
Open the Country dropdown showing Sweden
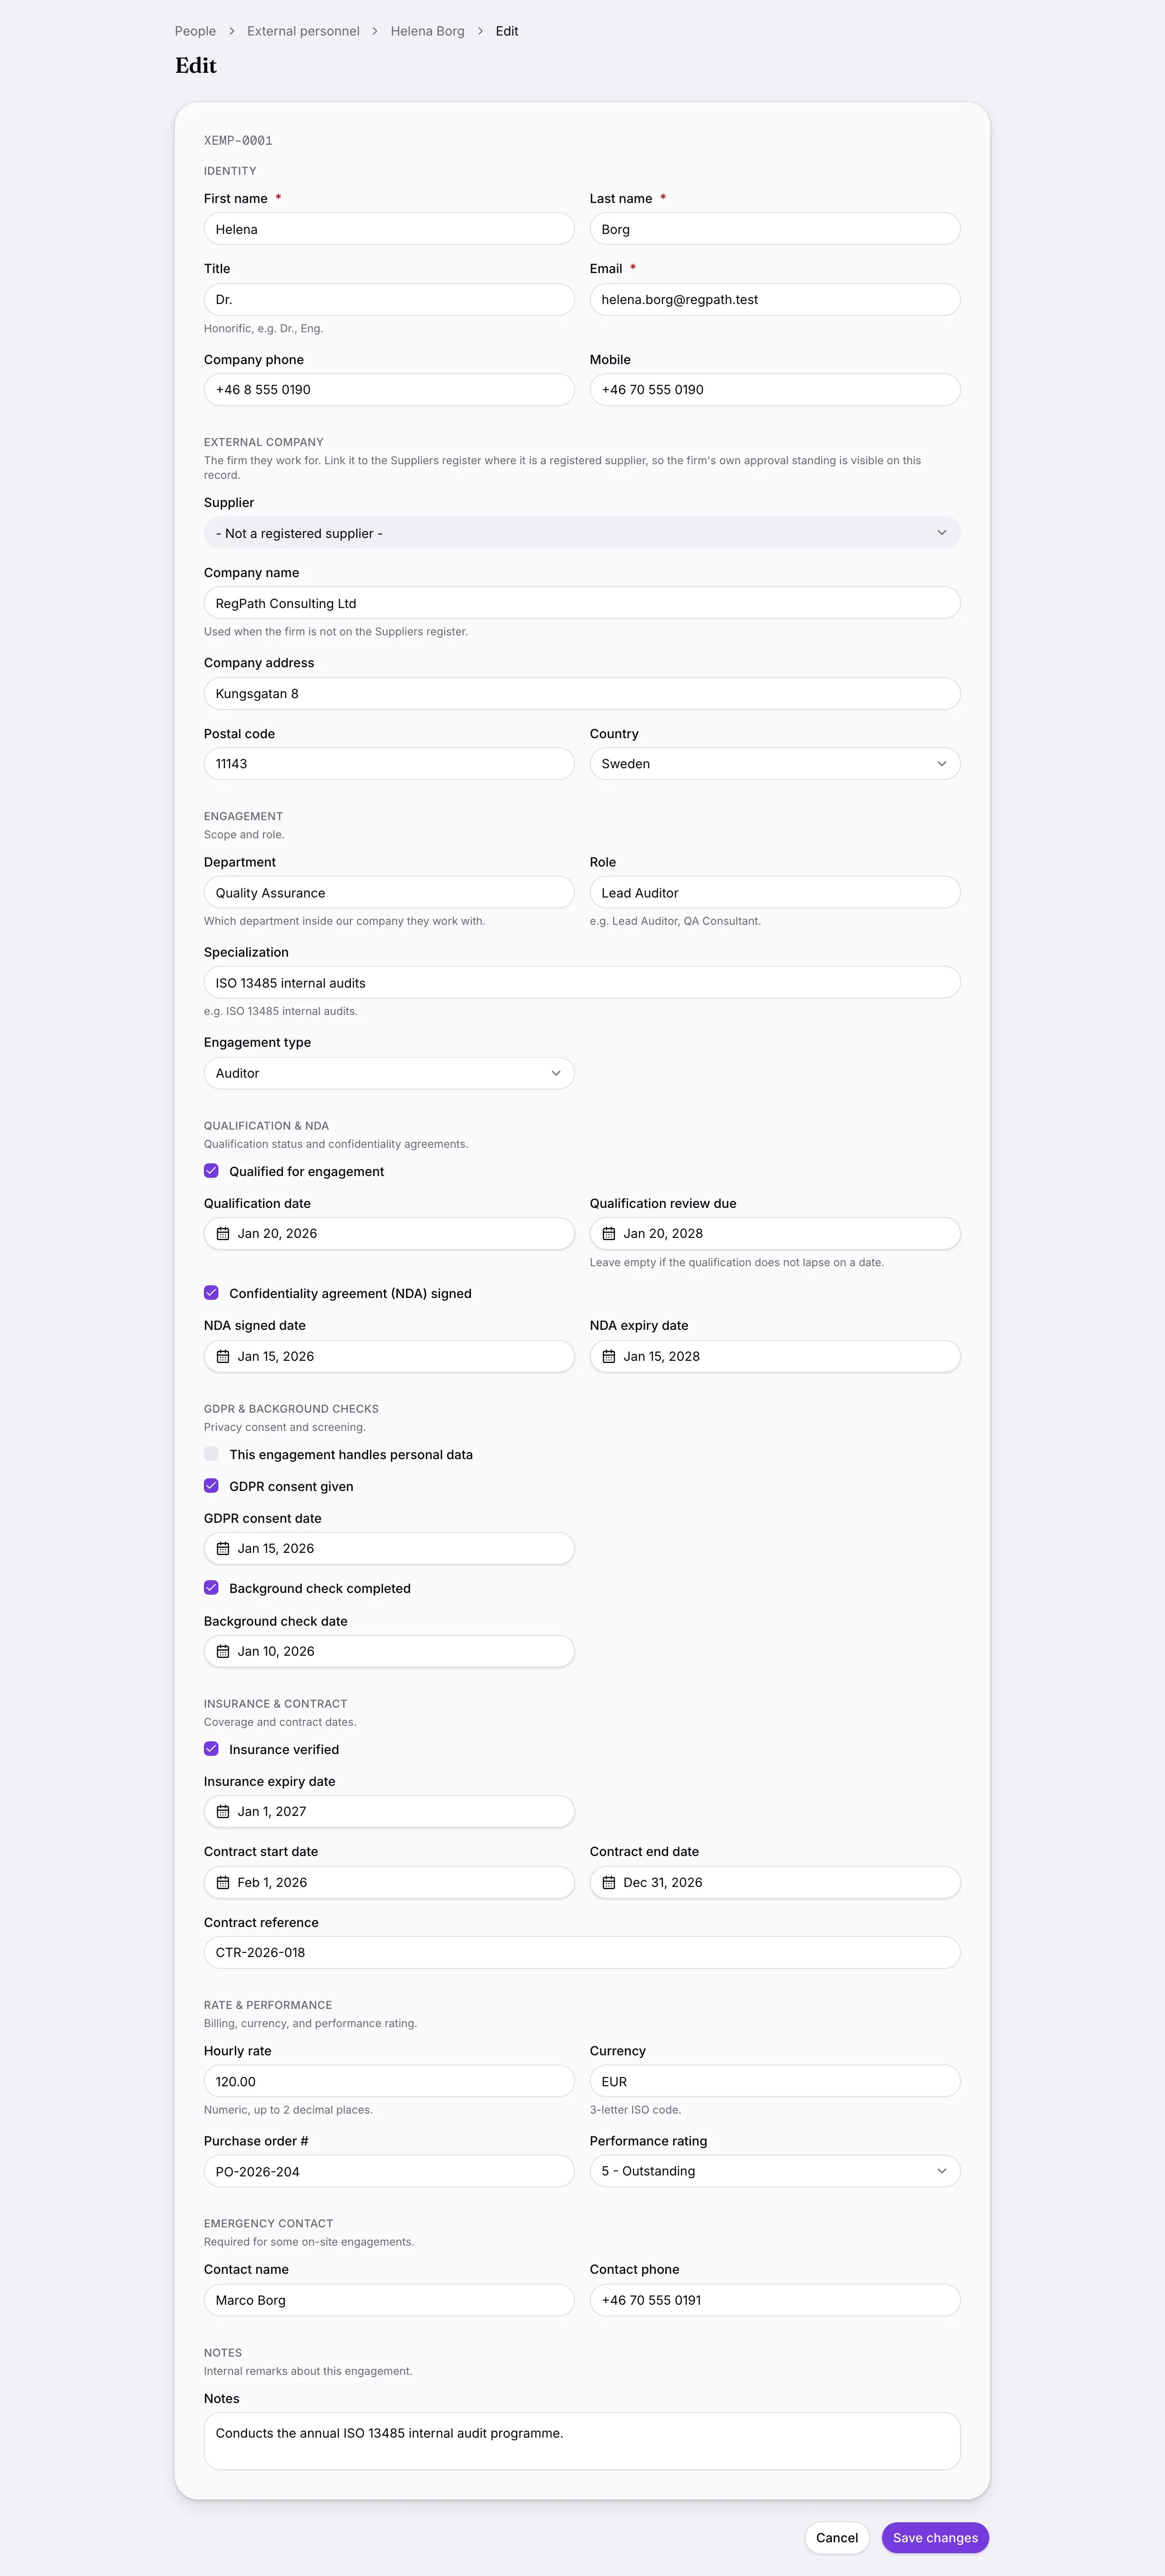point(775,764)
